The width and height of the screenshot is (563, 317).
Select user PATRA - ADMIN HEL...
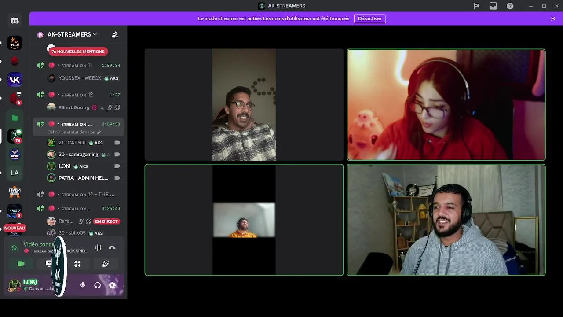coord(83,178)
